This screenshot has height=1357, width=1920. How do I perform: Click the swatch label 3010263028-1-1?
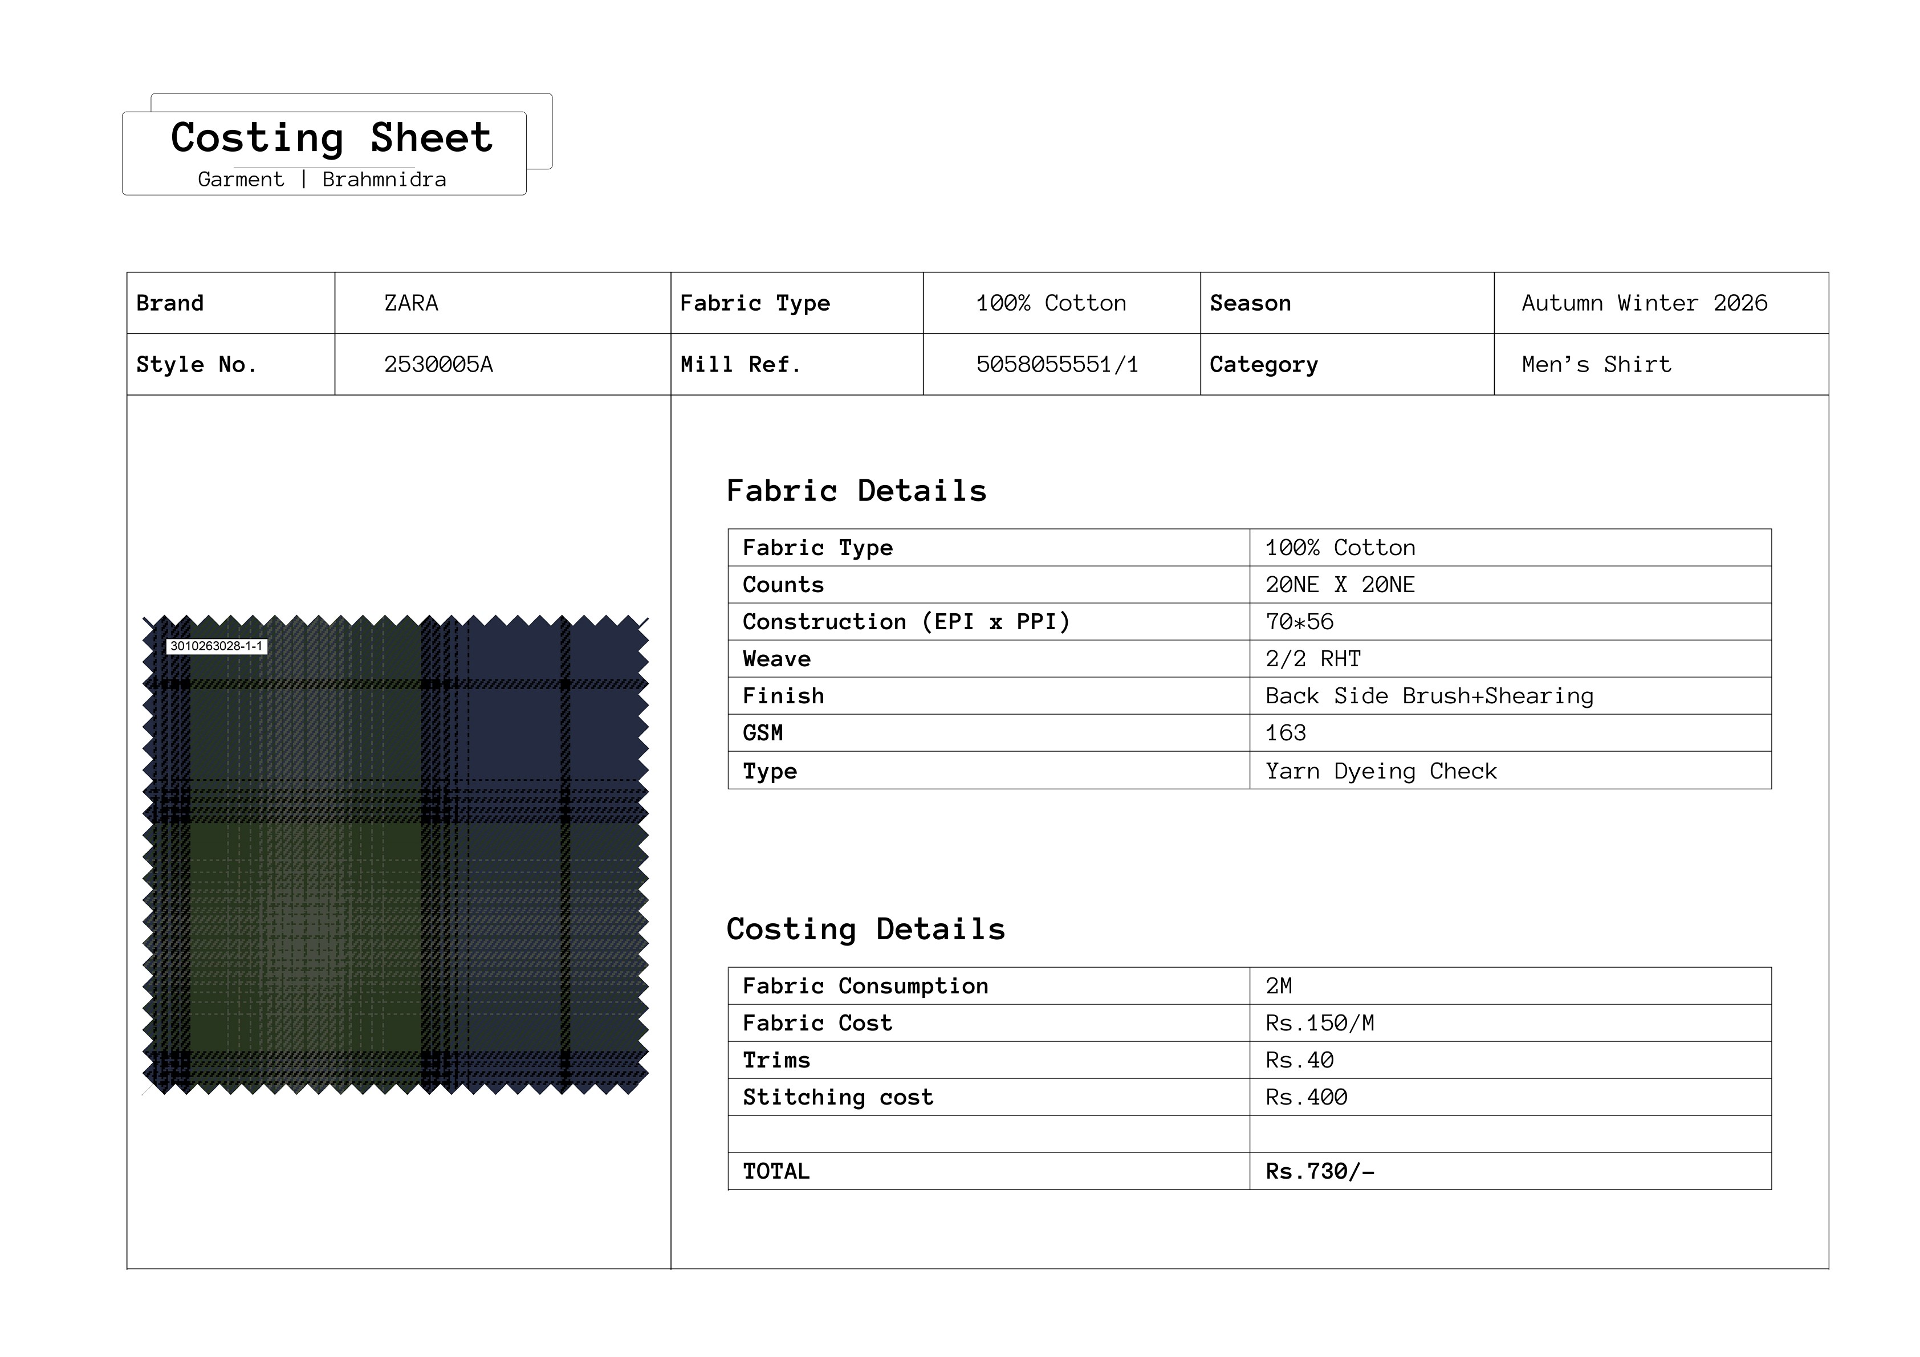[217, 646]
